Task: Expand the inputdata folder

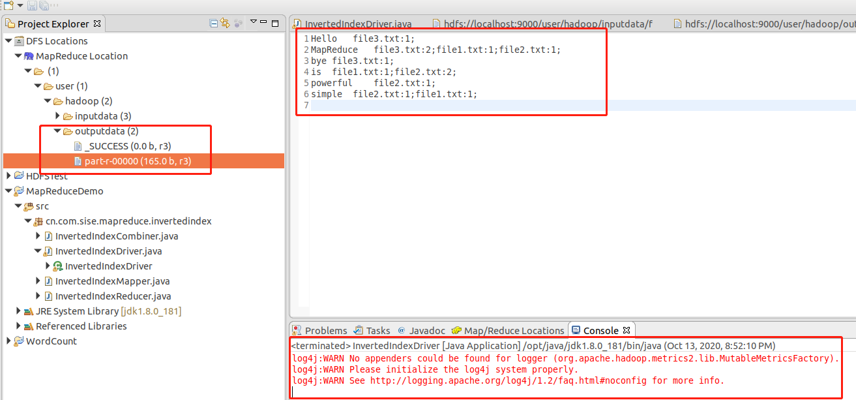Action: tap(57, 115)
